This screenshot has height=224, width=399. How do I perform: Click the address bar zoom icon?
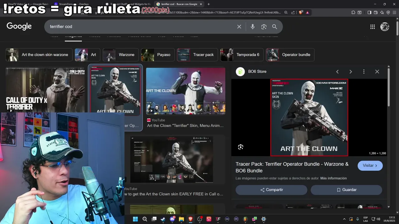(x=286, y=12)
